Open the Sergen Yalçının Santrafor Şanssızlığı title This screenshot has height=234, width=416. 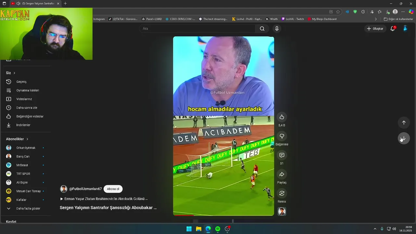click(x=108, y=207)
